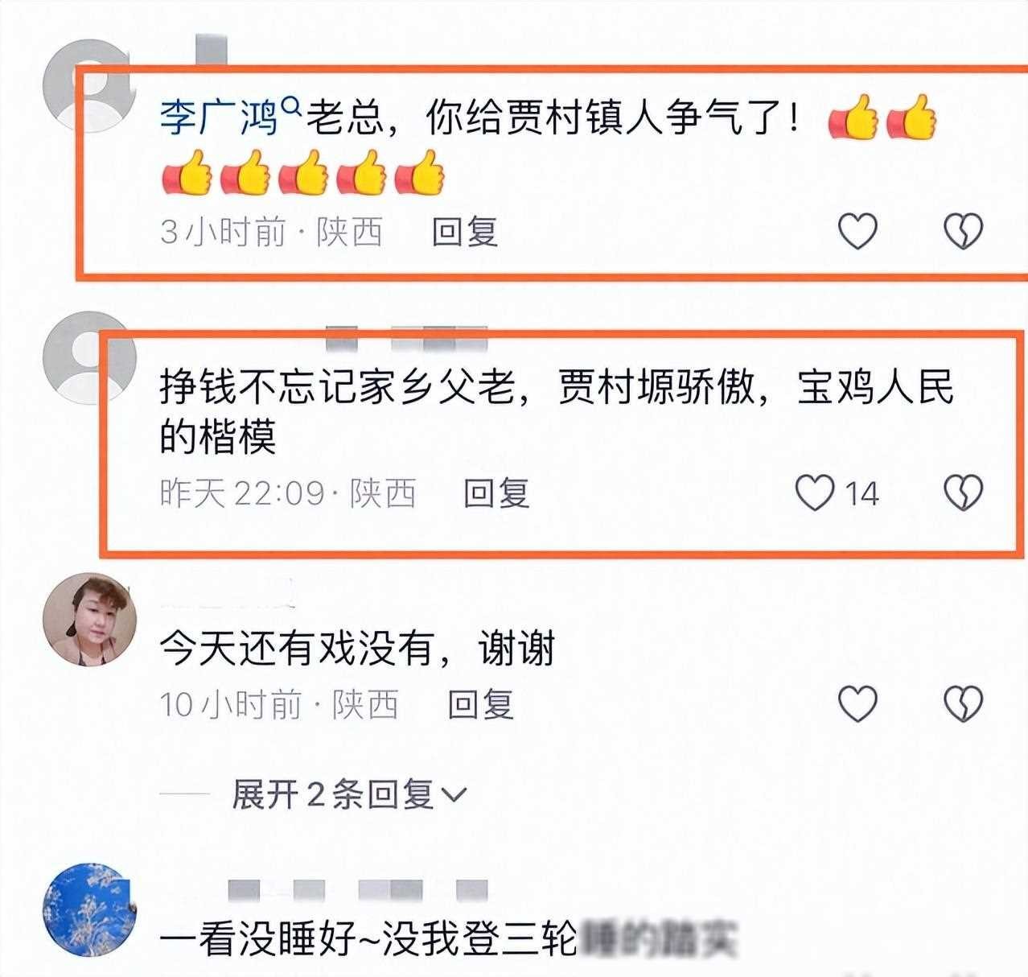Viewport: 1028px width, 977px height.
Task: Dislike the 李广鸿 comment with broken heart
Action: (x=963, y=232)
